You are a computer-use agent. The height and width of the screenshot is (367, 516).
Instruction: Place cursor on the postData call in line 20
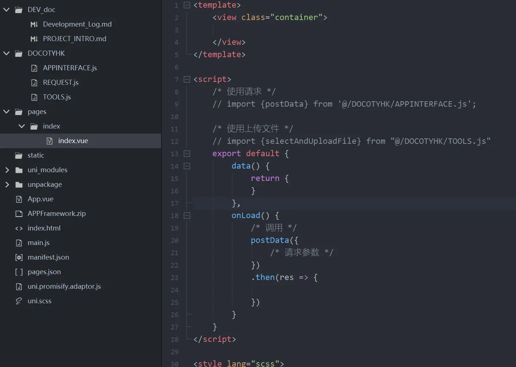(270, 240)
